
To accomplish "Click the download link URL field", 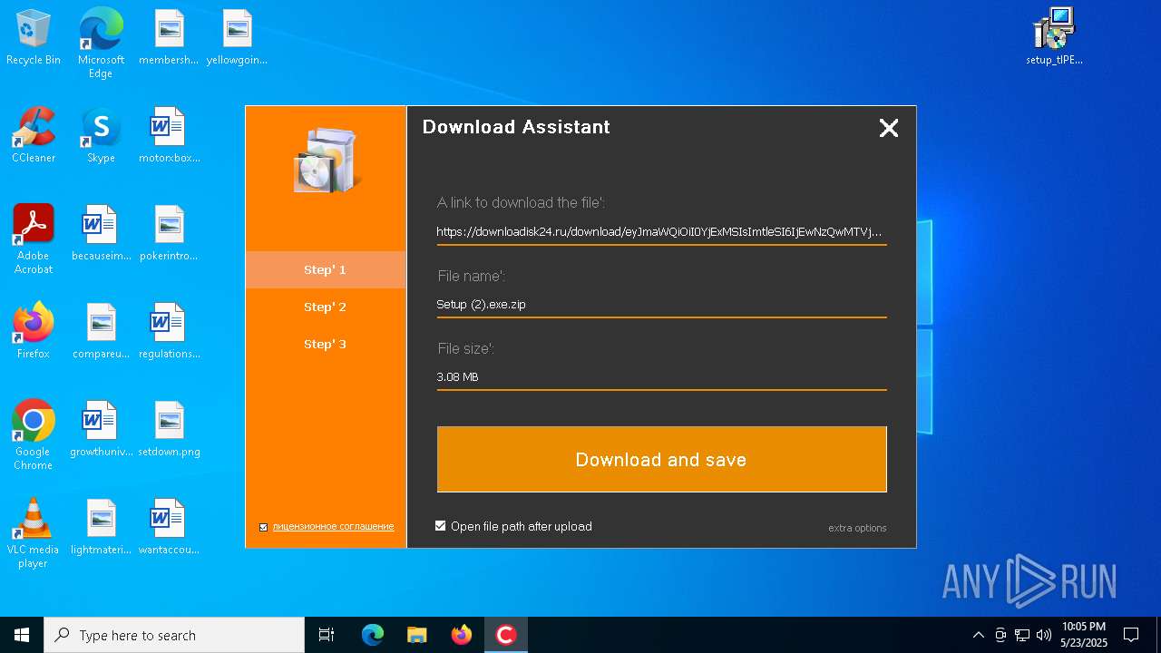I will click(661, 232).
